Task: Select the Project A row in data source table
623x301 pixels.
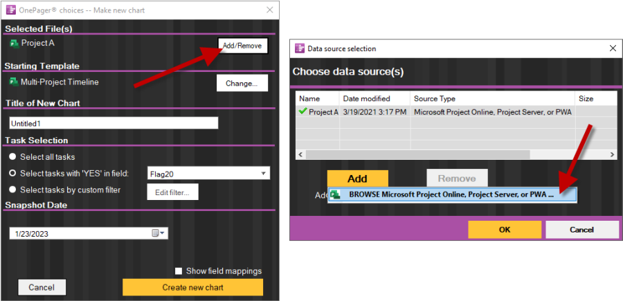Action: (456, 112)
